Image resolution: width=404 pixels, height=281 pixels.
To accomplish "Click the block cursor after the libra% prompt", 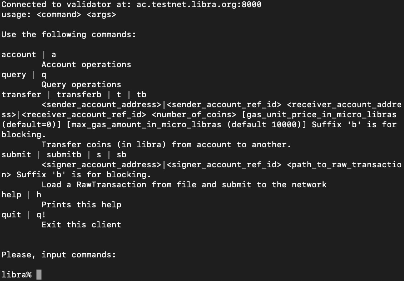I will [39, 275].
